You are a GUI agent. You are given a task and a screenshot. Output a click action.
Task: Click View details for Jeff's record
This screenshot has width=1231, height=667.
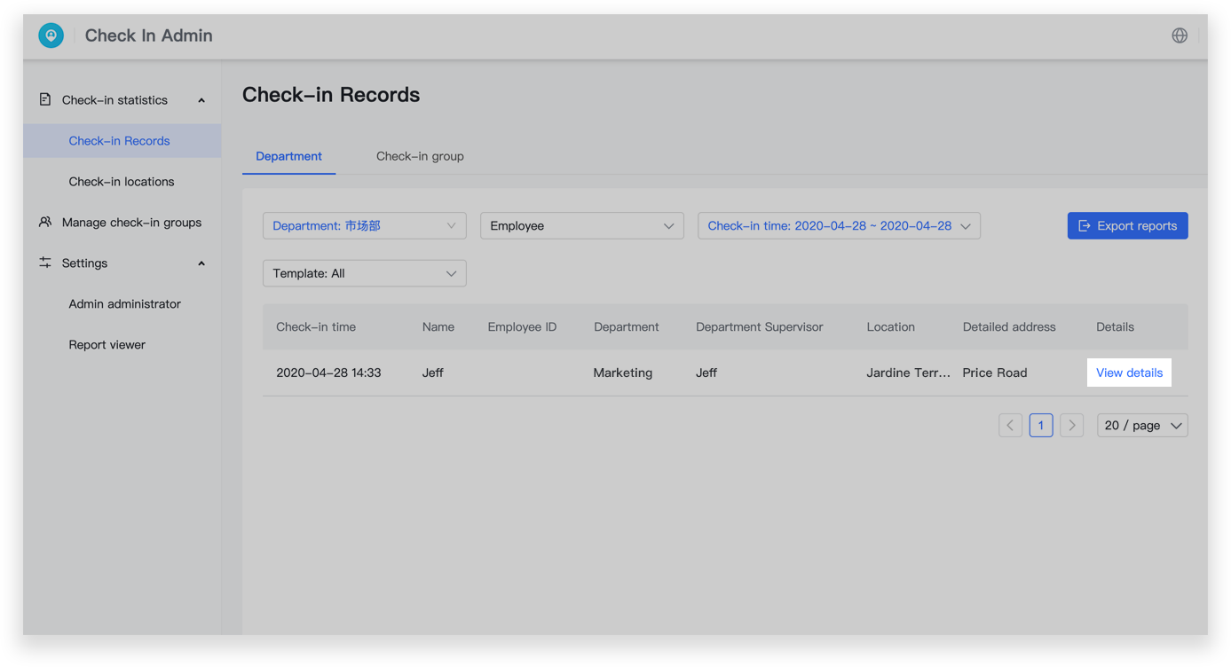(1129, 373)
